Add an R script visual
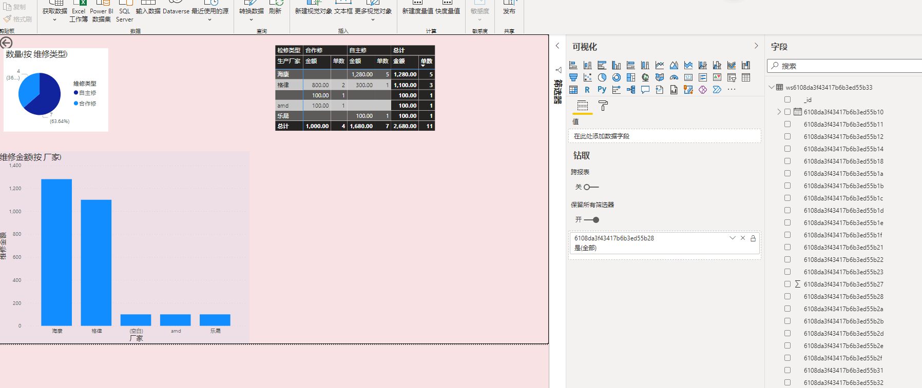Image resolution: width=922 pixels, height=388 pixels. click(587, 90)
